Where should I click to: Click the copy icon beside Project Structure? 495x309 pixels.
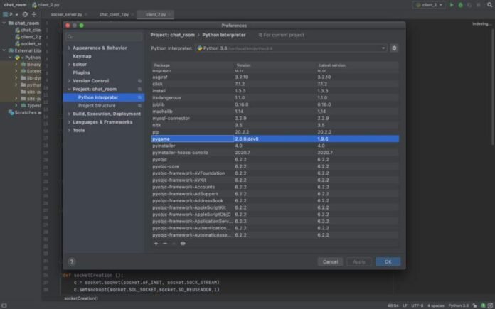139,106
